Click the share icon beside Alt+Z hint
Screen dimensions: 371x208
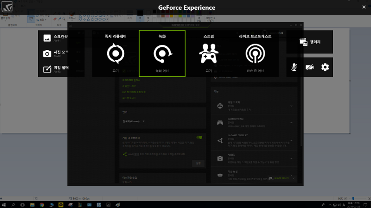coord(125,154)
